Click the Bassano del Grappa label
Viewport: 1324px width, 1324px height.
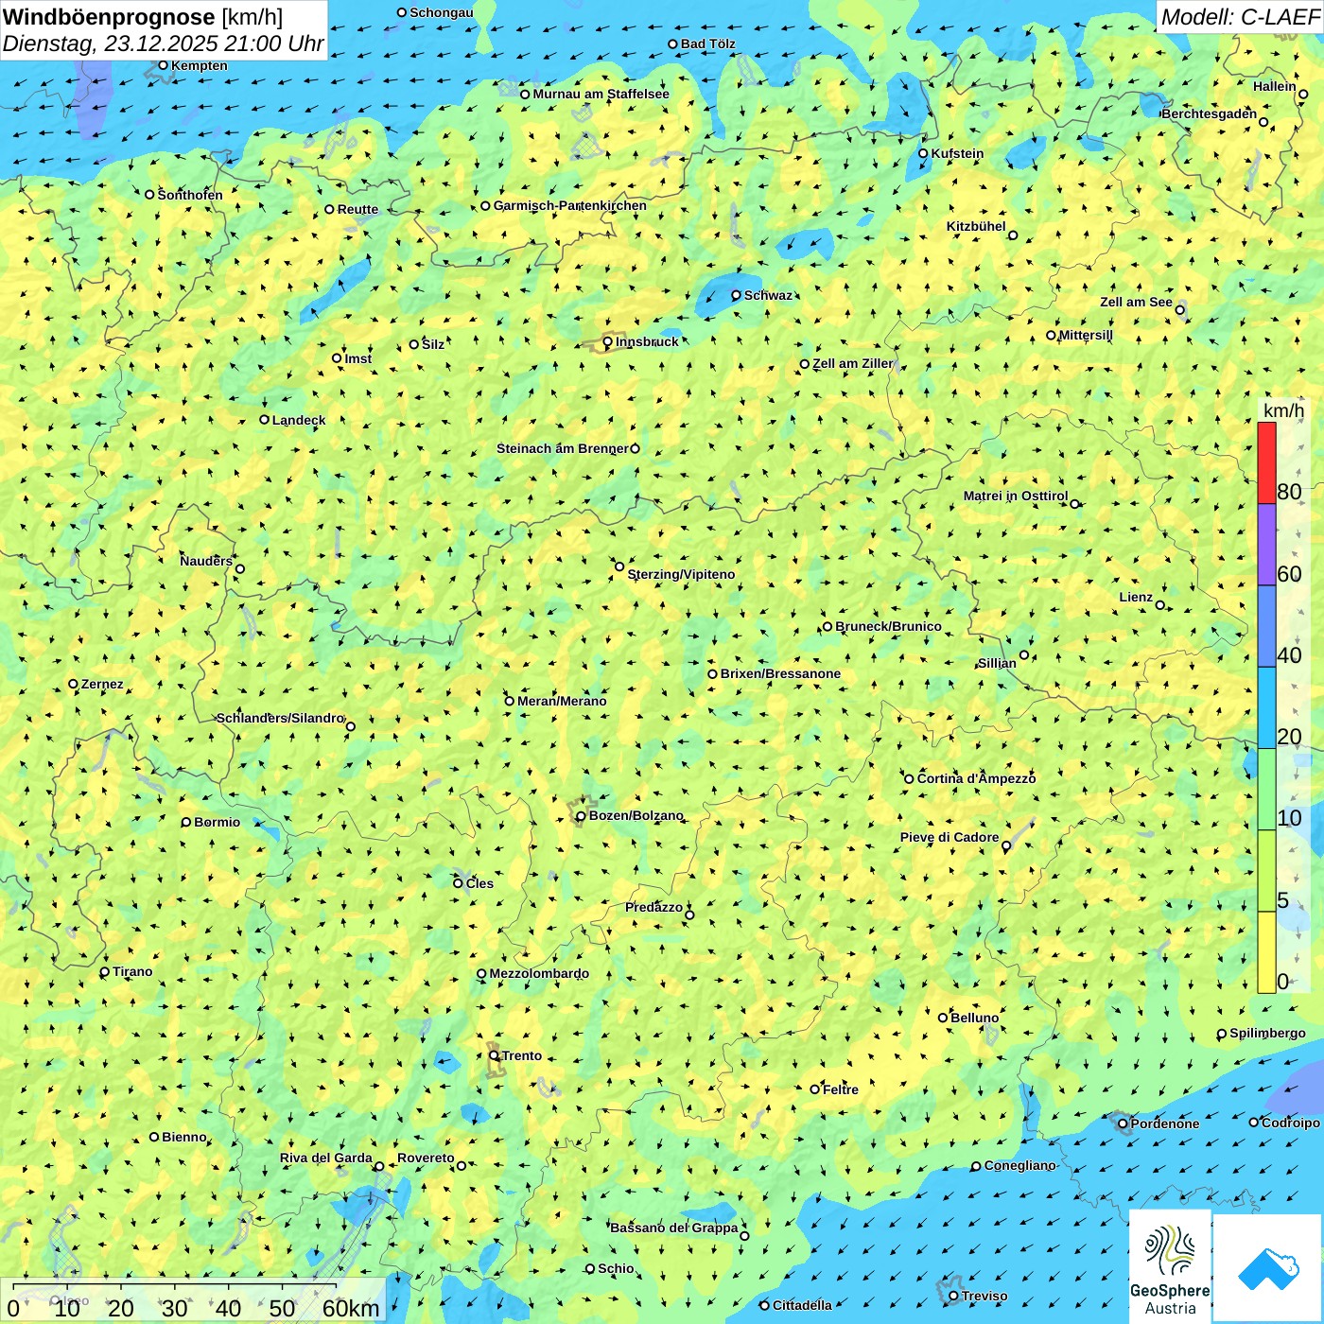(x=673, y=1228)
